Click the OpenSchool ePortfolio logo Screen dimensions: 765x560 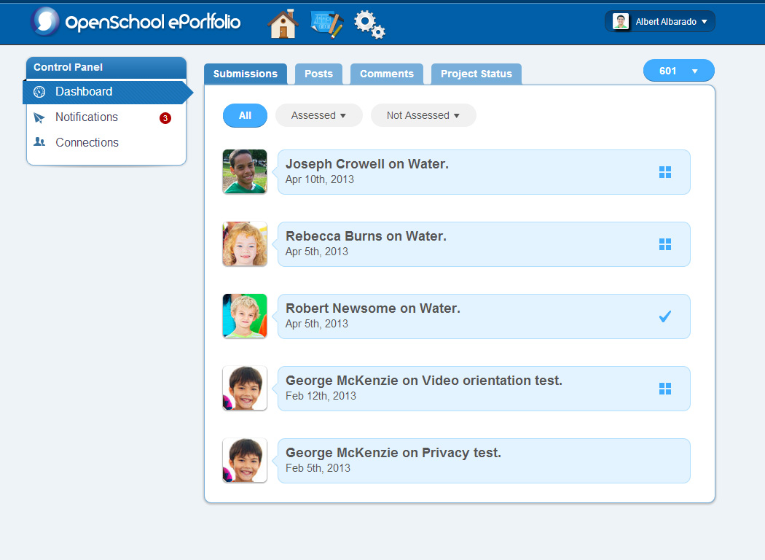pyautogui.click(x=136, y=22)
